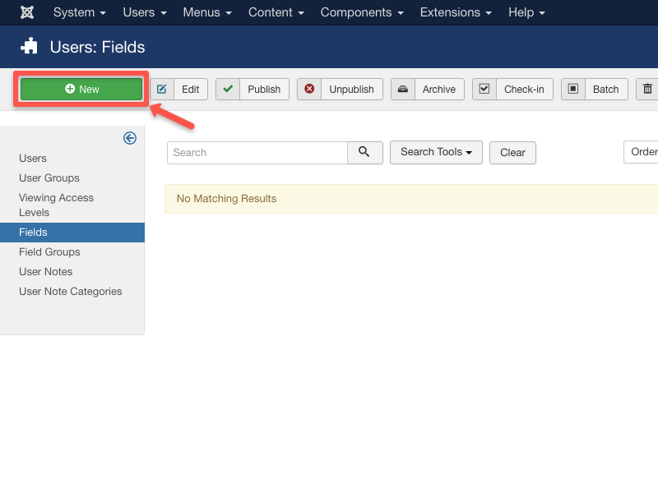This screenshot has width=658, height=493.
Task: Click the Joomla logo icon
Action: pos(27,12)
